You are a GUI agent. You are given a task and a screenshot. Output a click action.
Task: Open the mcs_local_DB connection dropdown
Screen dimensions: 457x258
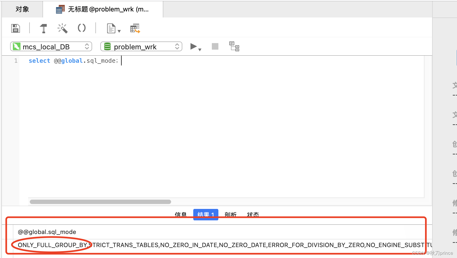click(51, 47)
